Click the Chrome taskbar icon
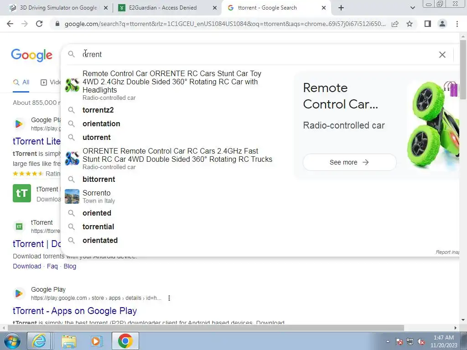 coord(125,341)
